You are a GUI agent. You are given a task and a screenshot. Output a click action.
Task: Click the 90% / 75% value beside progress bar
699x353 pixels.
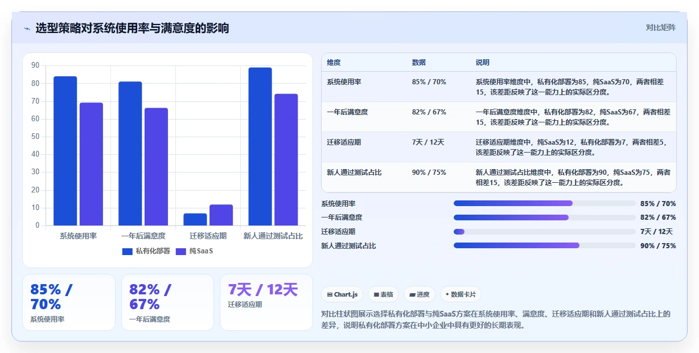click(658, 246)
